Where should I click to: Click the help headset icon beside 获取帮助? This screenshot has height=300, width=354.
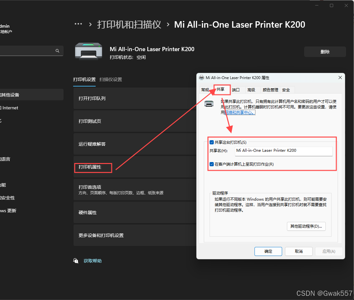(76, 261)
